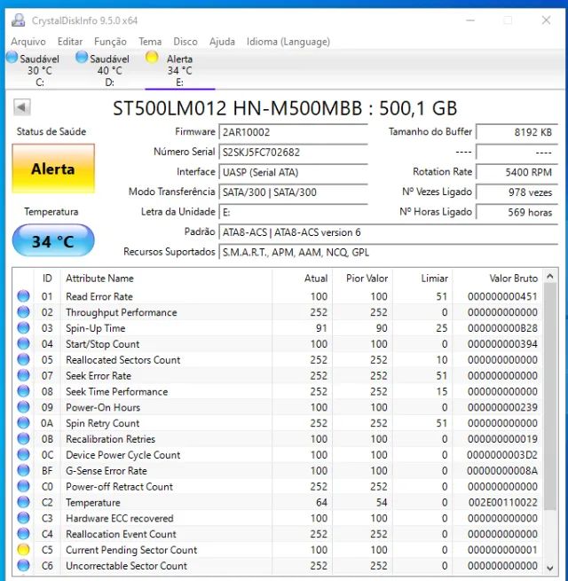The width and height of the screenshot is (568, 581).
Task: Open the Editar menu
Action: click(x=70, y=42)
